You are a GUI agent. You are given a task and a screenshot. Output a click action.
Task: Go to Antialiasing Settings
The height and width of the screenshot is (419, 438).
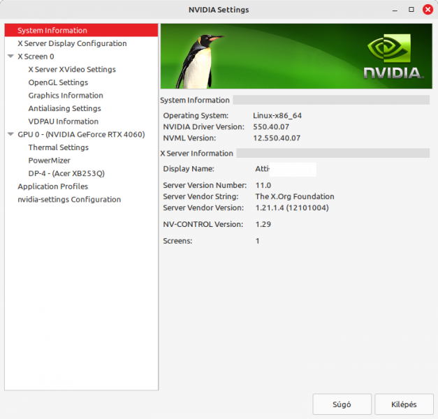click(64, 108)
